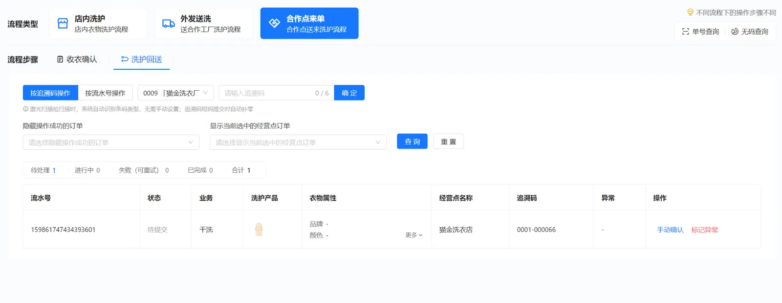Click serial number 159861747434393601
Viewport: 782px width, 303px height.
pos(63,229)
